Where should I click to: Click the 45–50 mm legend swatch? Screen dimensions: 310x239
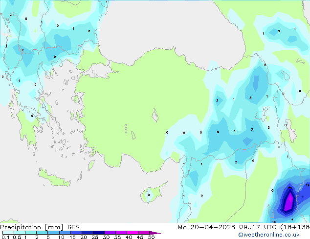click(x=144, y=233)
